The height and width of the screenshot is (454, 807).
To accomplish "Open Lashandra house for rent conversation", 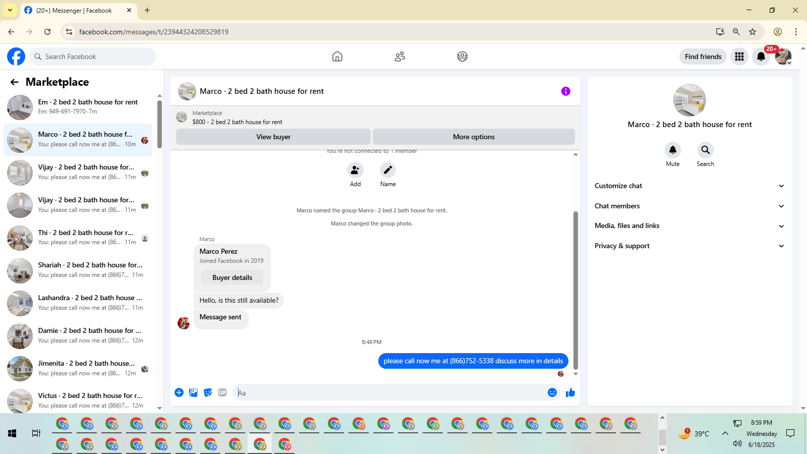I will pos(78,303).
